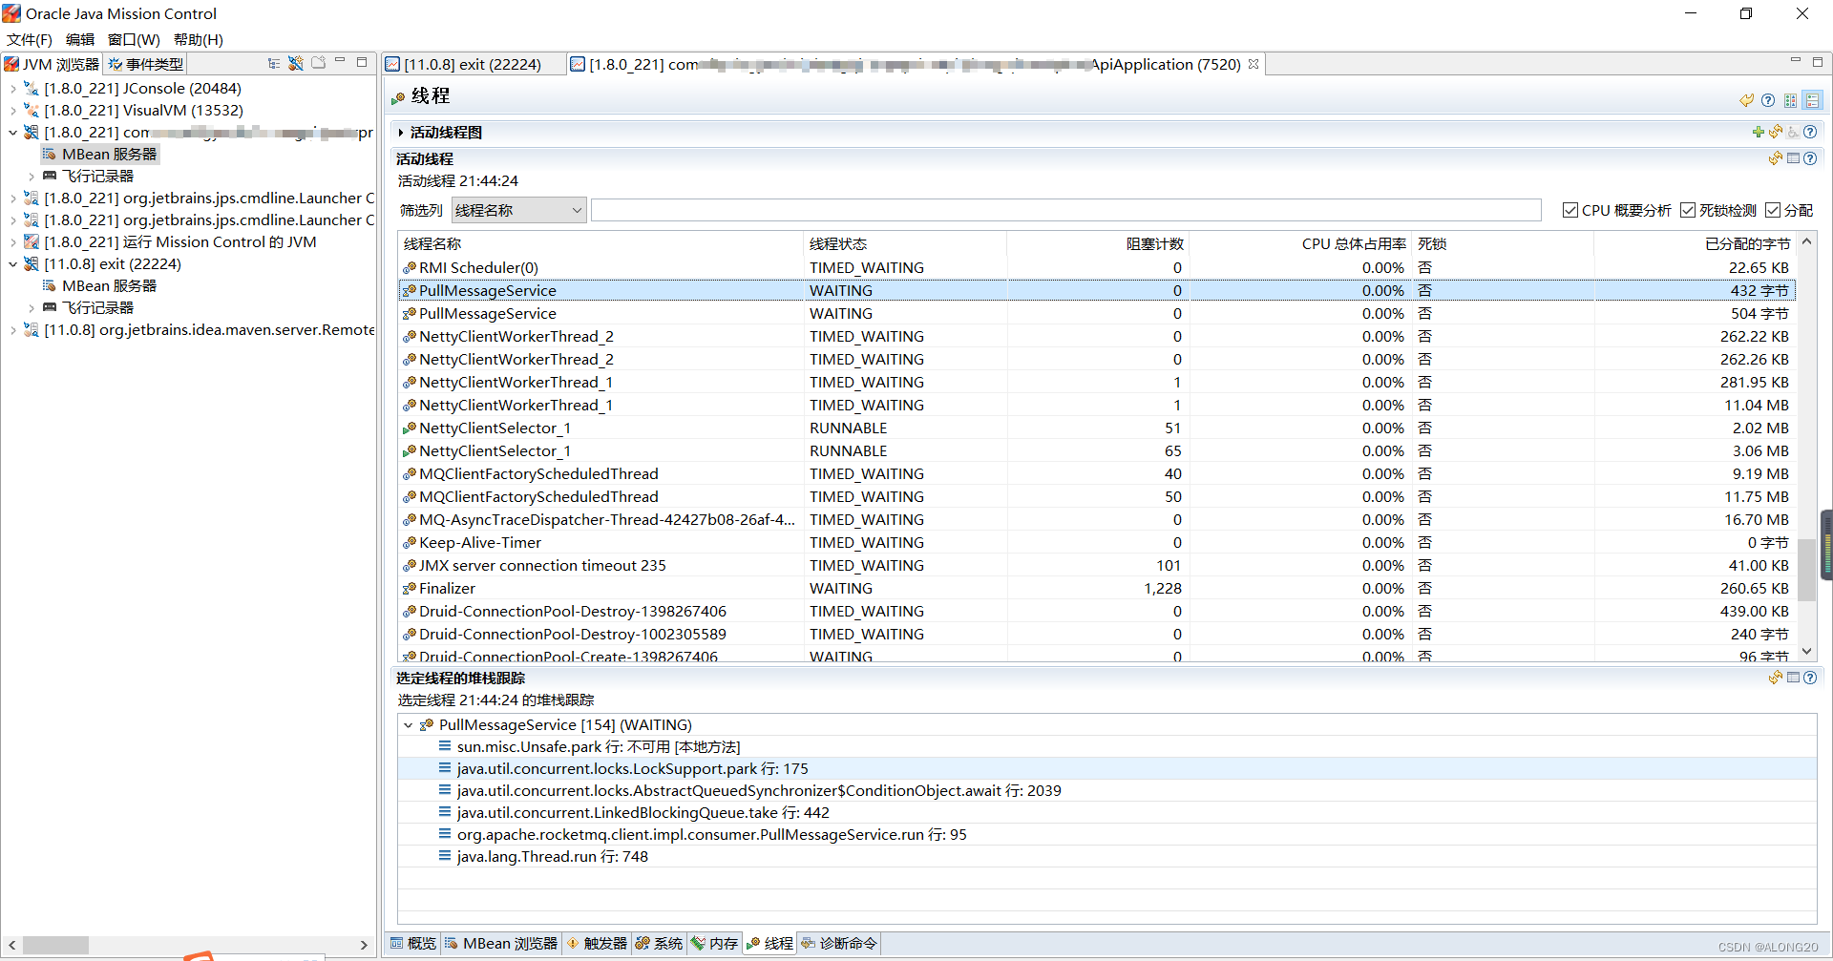Expand 运行 Mission Control 的 JVM node
The height and width of the screenshot is (961, 1833).
coord(12,242)
